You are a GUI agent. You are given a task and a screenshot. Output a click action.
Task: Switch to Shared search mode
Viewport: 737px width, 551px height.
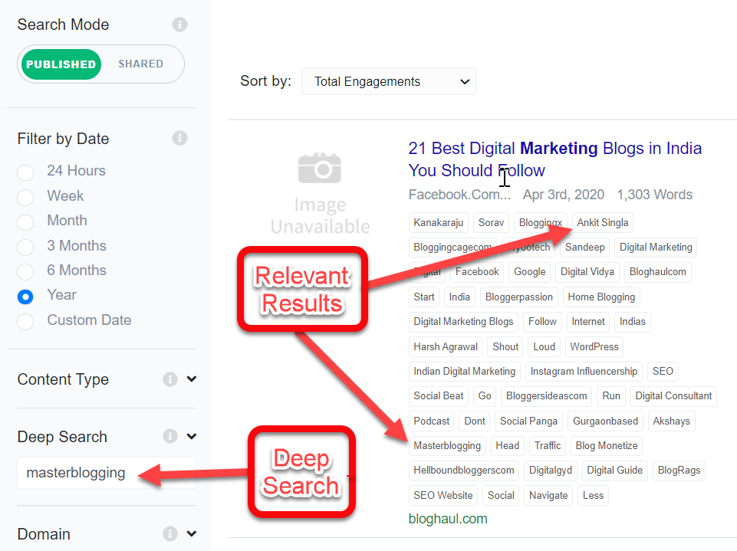(140, 64)
